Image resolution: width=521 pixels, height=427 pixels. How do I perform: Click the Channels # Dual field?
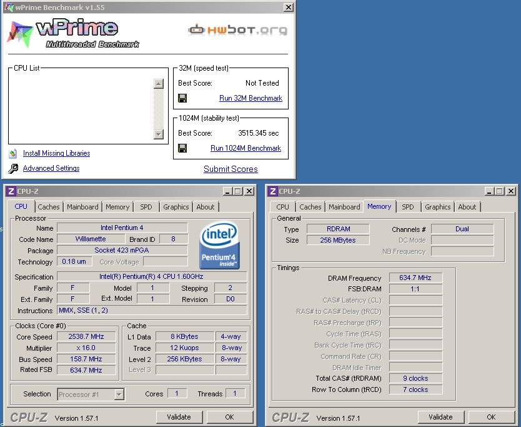click(x=462, y=229)
